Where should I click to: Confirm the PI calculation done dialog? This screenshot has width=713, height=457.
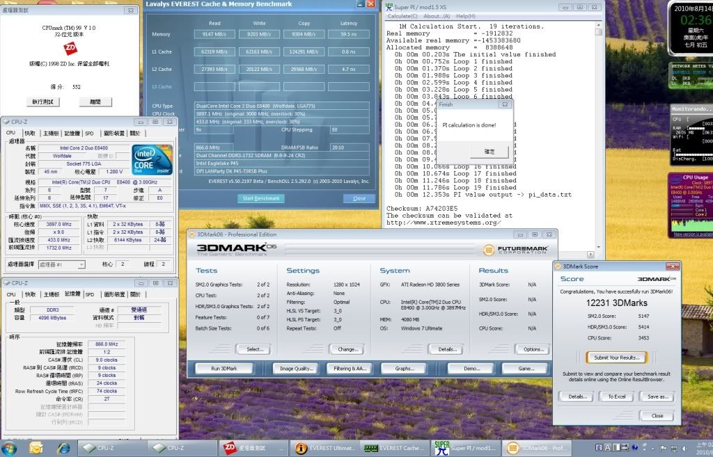489,152
